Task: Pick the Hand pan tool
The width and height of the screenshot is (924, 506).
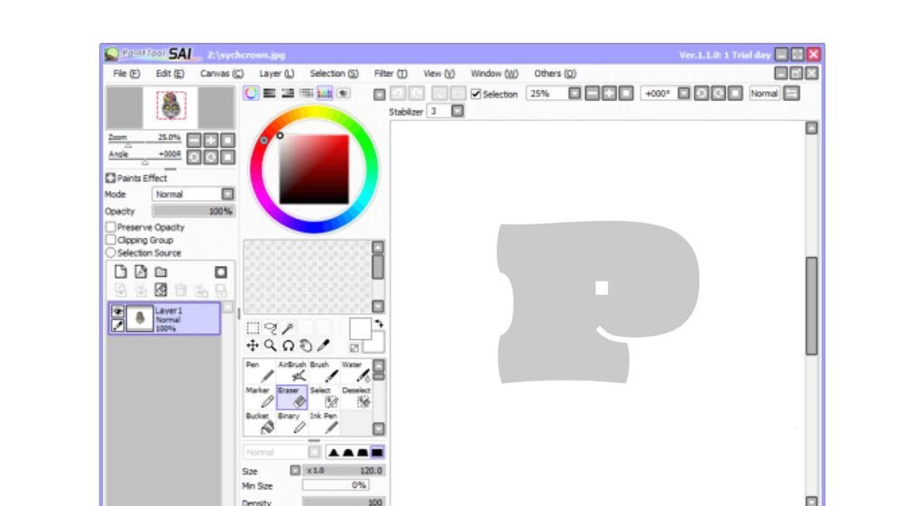Action: 306,345
